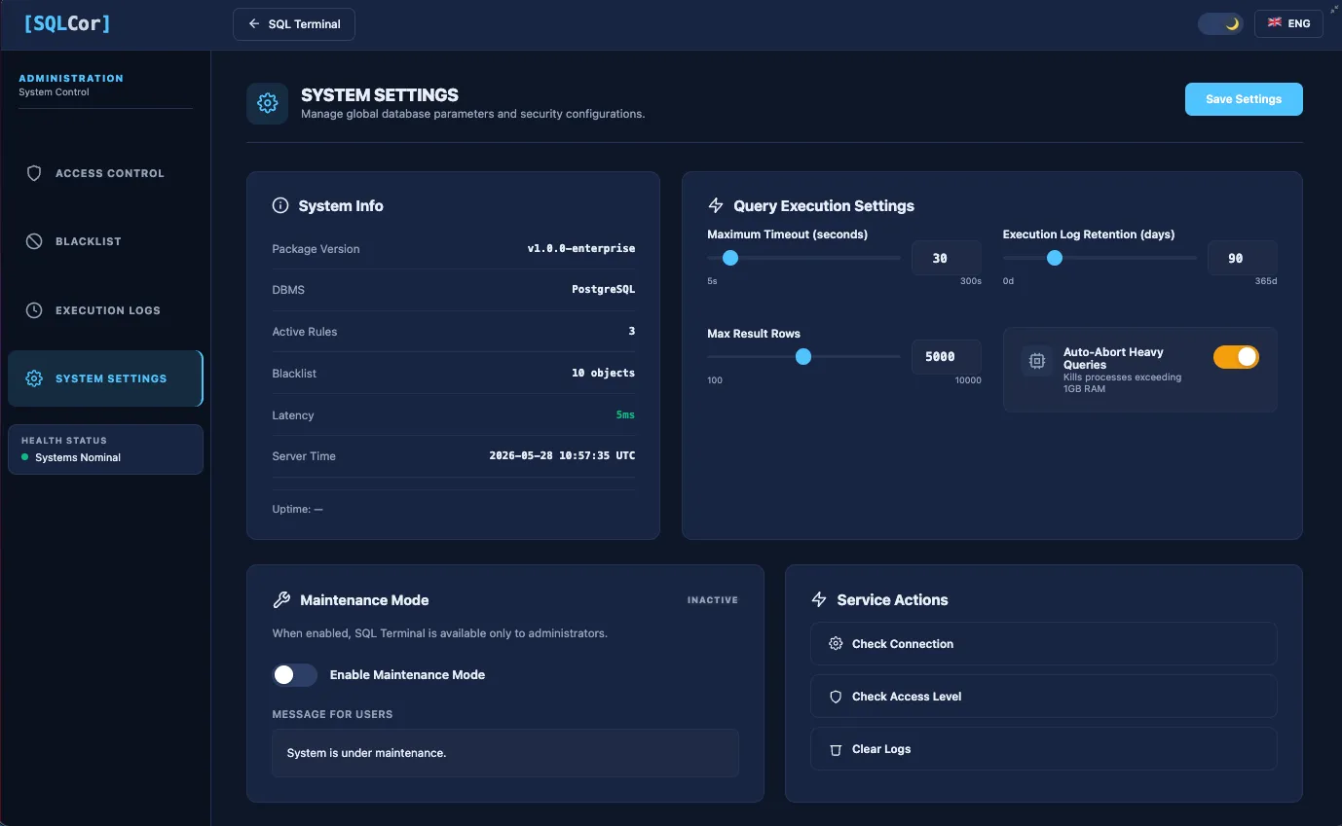Click the UK flag icon in language button

(1274, 23)
